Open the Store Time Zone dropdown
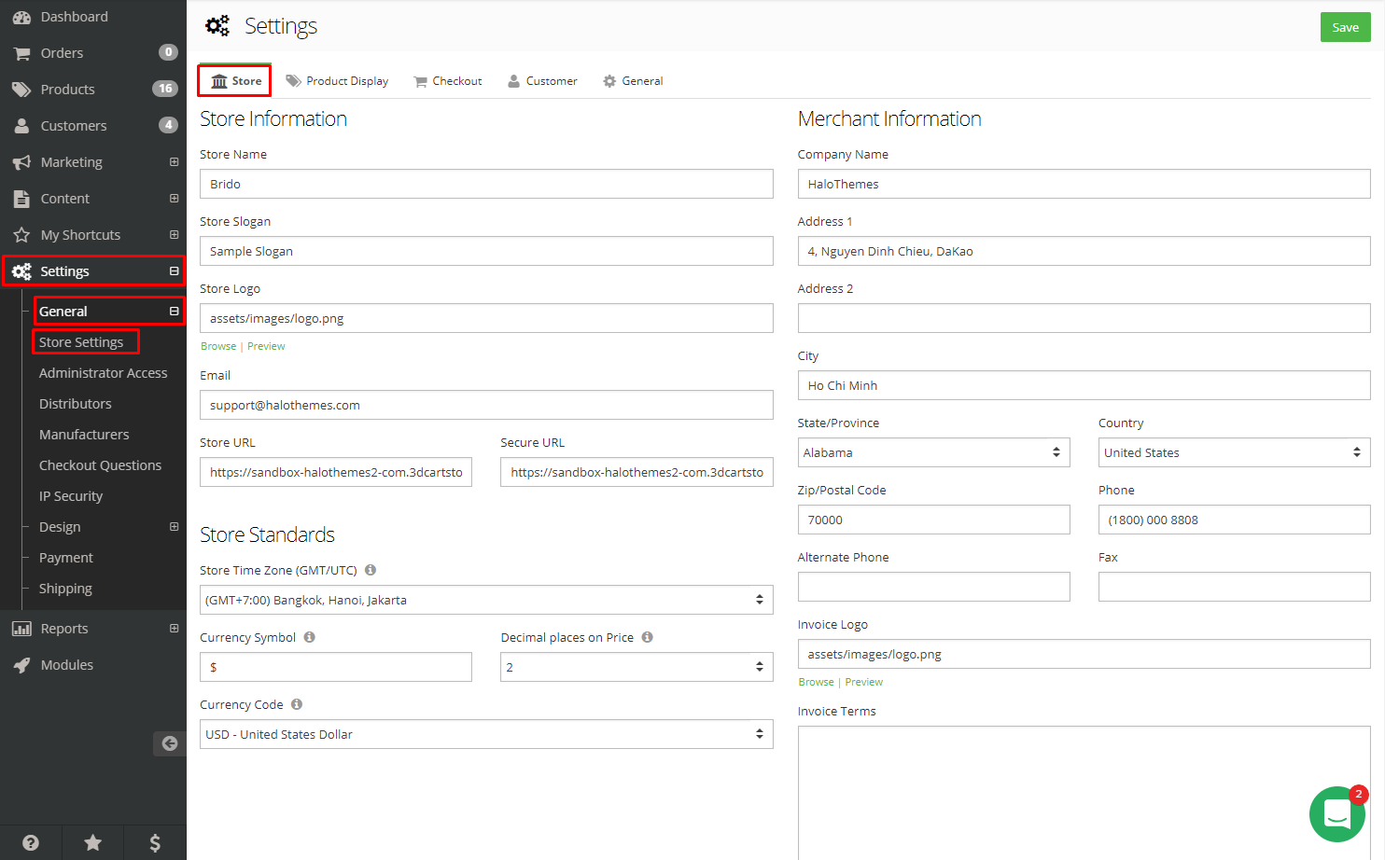 (x=486, y=600)
